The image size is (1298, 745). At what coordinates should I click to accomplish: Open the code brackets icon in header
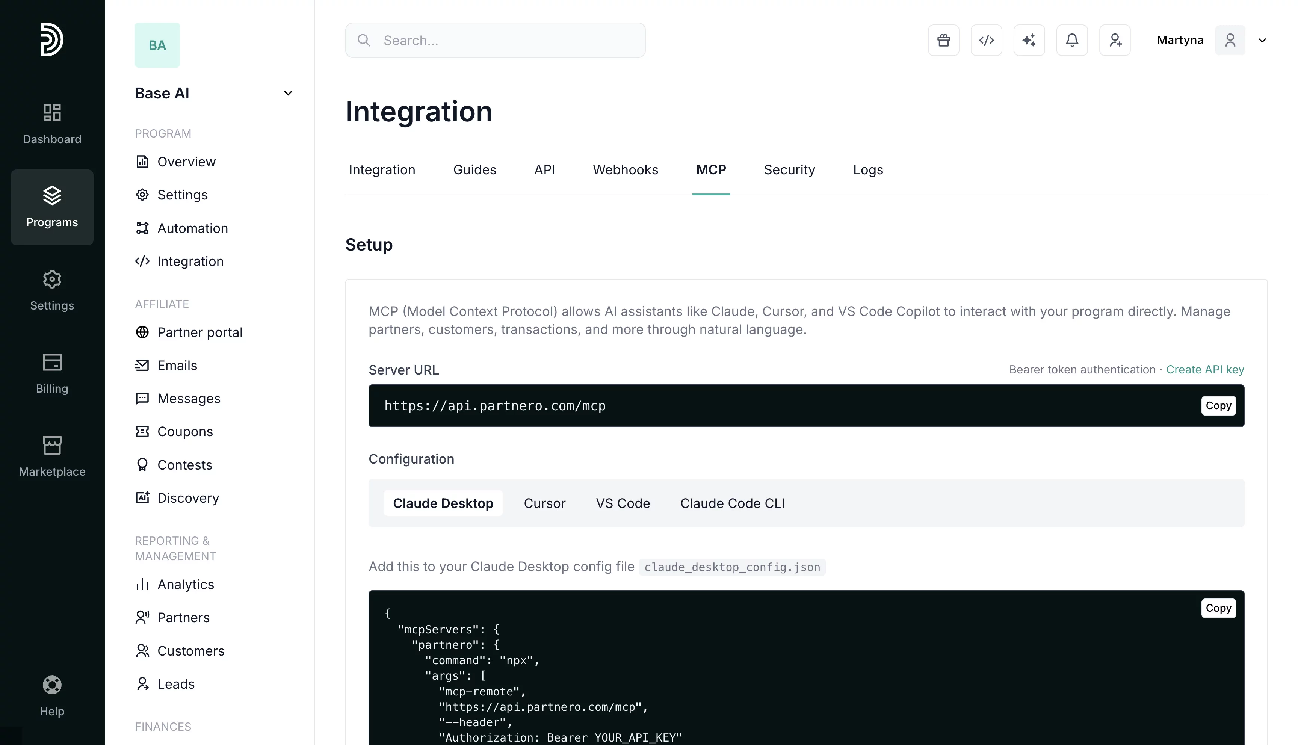pos(986,40)
